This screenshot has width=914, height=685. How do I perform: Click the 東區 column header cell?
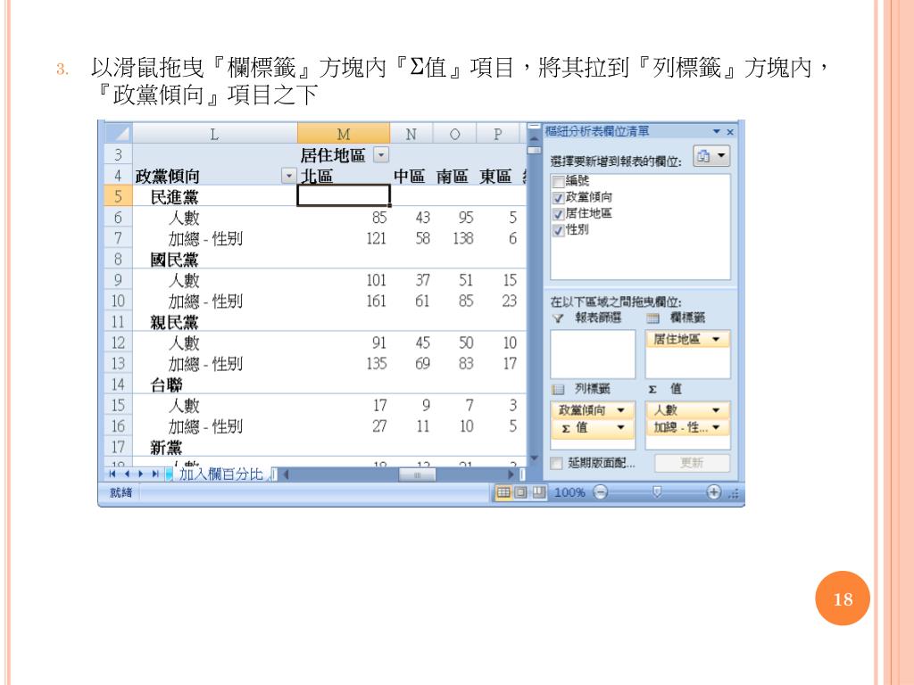point(495,176)
